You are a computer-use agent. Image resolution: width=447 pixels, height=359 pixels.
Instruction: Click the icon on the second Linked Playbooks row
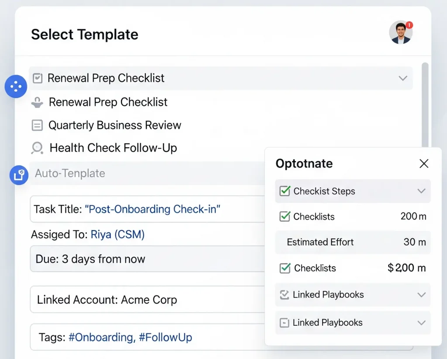[284, 323]
